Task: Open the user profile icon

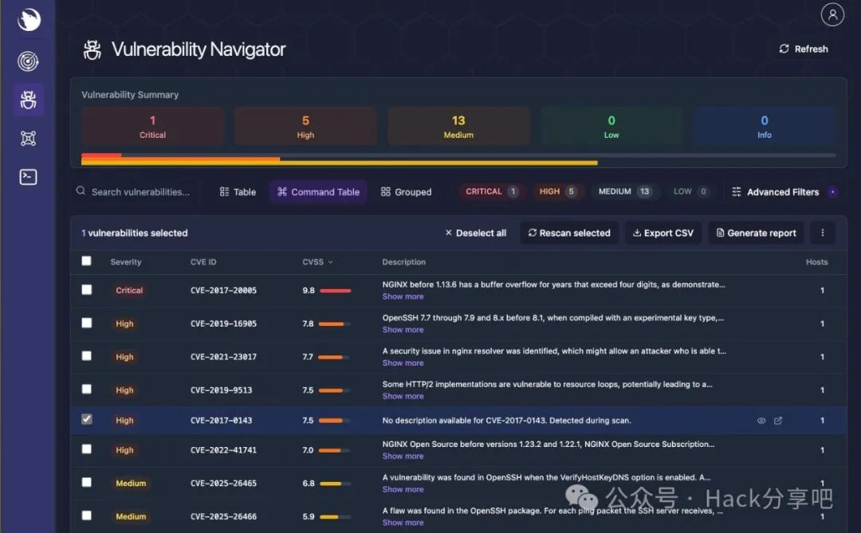Action: pos(832,14)
